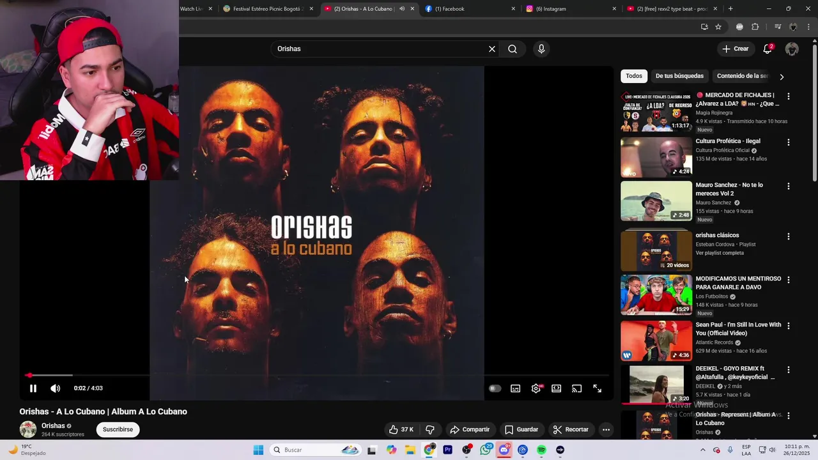Open options for Modificamos un Mentiroso video
The height and width of the screenshot is (460, 818).
(x=789, y=280)
